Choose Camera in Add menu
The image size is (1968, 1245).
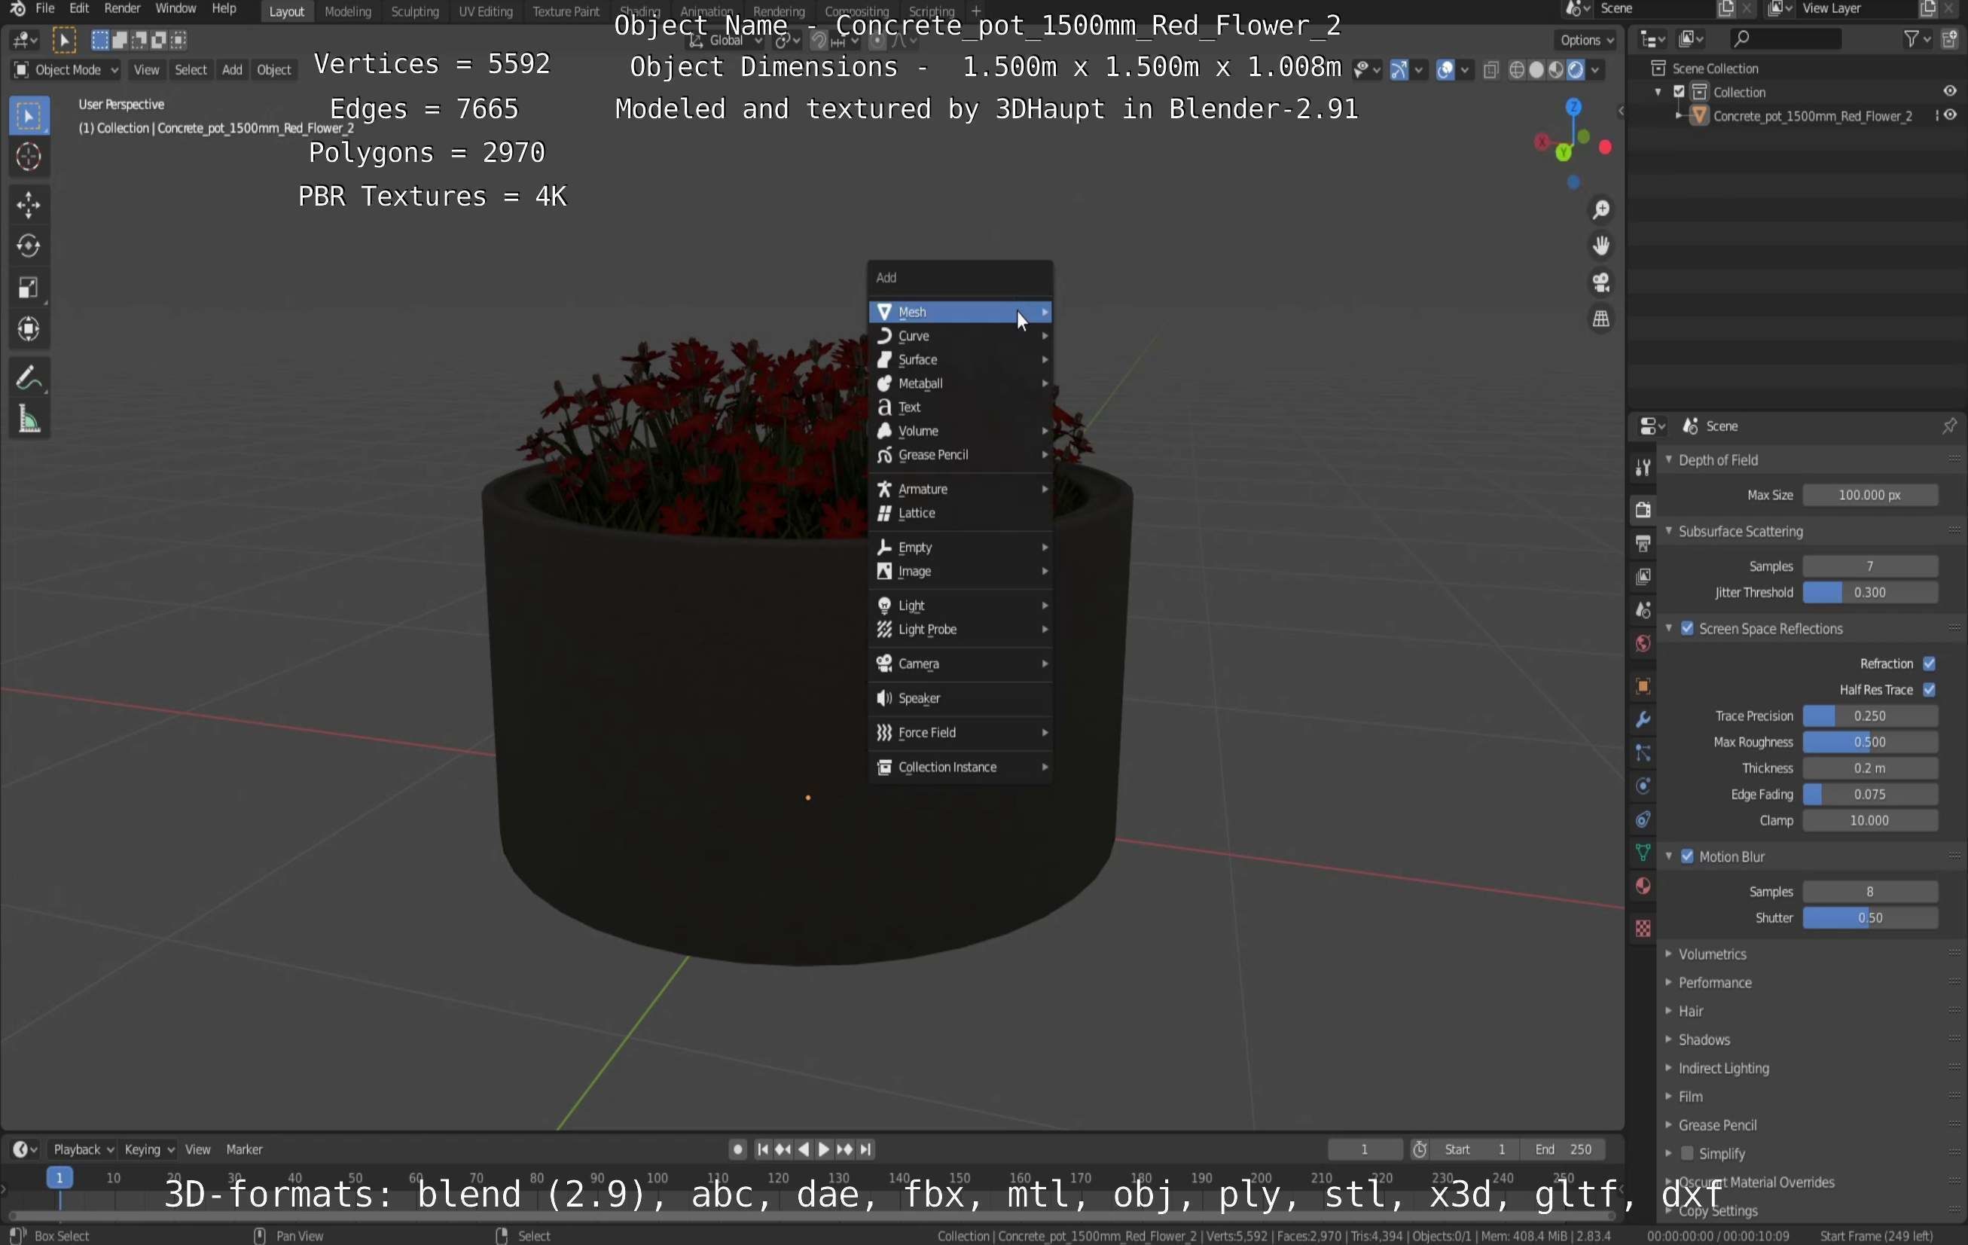(x=960, y=664)
